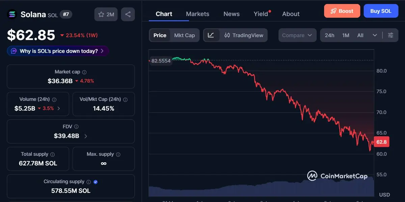Open Market cap info tooltip icon
The image size is (405, 202).
(x=84, y=72)
